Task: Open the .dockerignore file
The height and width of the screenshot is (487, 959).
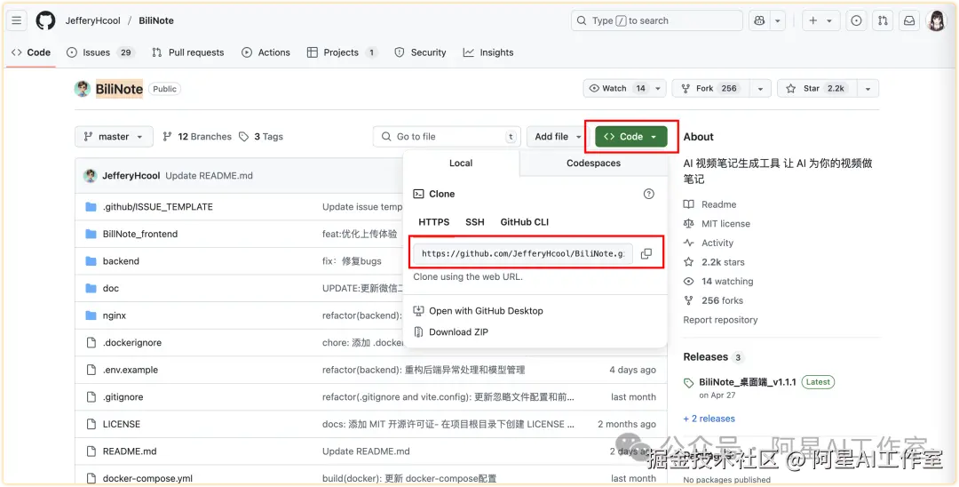Action: (132, 343)
